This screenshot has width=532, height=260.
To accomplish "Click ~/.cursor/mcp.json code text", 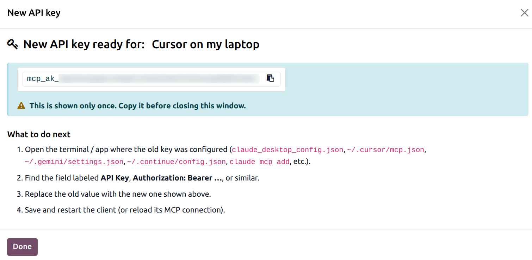I will click(x=385, y=150).
